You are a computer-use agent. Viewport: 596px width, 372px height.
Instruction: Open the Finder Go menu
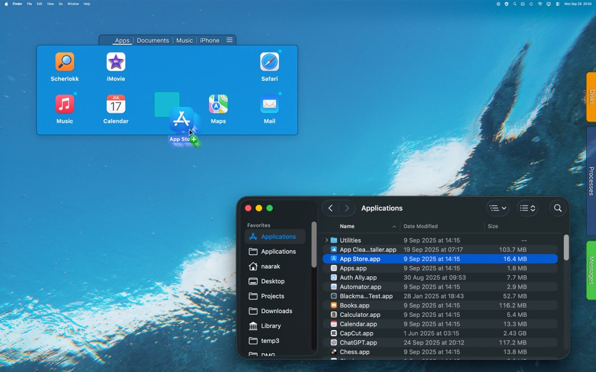(x=60, y=4)
